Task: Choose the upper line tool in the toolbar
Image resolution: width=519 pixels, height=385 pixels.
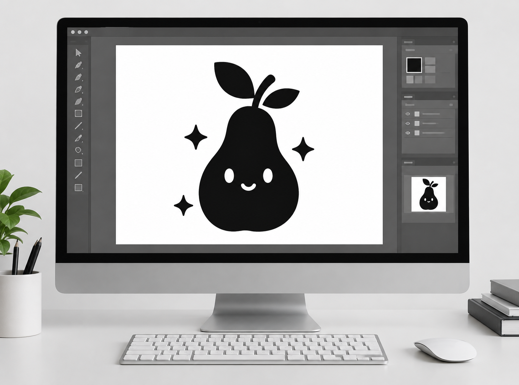Action: [x=78, y=125]
